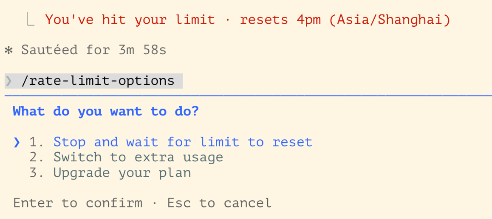Screen dimensions: 492x219
Task: Click the "Enter to confirm" hint
Action: click(78, 203)
